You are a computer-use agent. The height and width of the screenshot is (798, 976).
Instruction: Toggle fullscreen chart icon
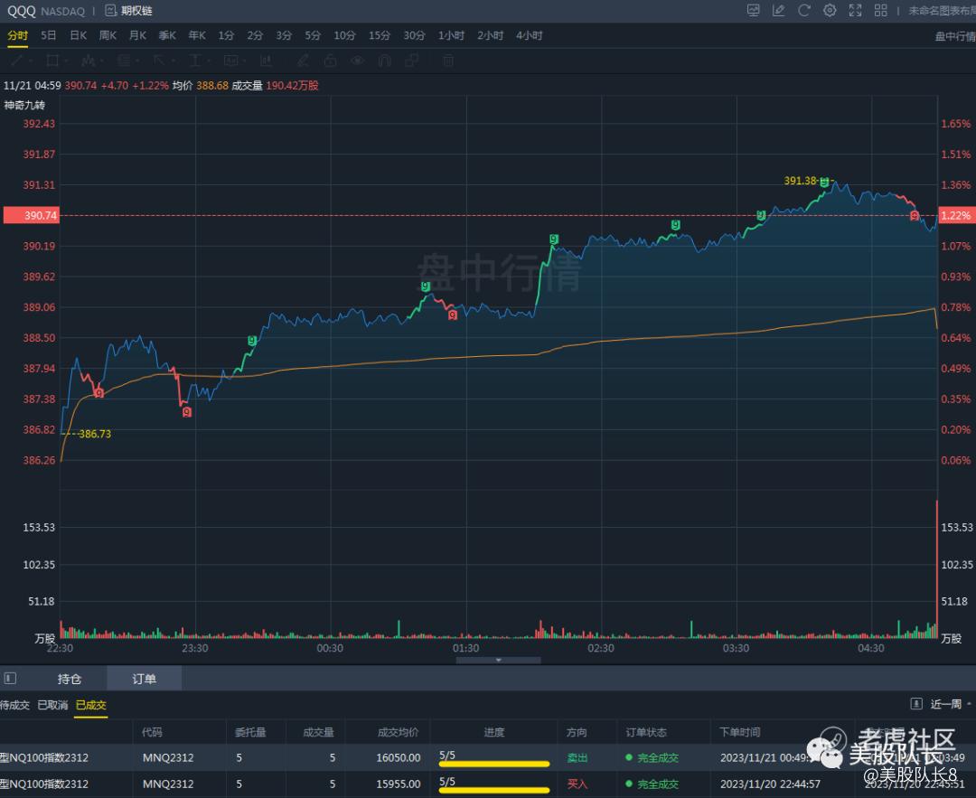click(855, 11)
